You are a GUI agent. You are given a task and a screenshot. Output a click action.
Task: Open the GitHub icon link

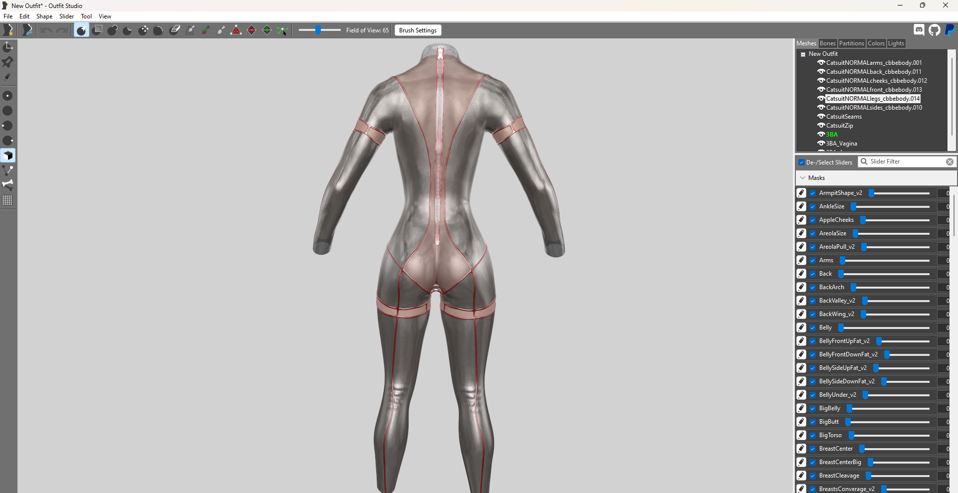coord(935,30)
